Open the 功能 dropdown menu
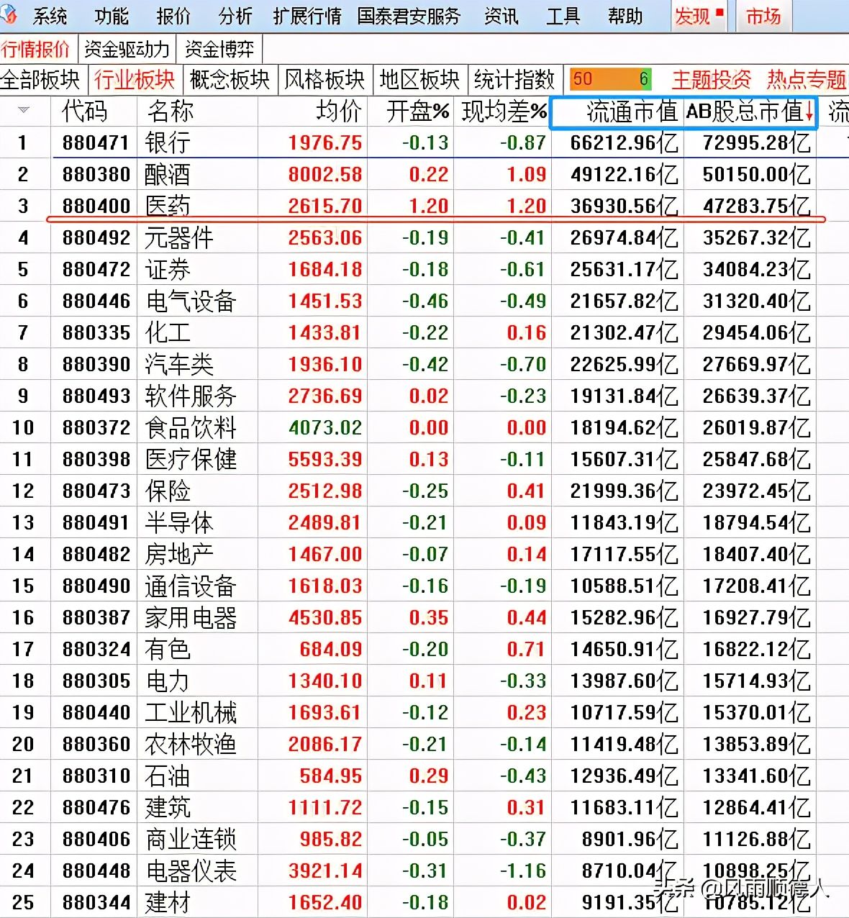The image size is (849, 918). click(111, 16)
